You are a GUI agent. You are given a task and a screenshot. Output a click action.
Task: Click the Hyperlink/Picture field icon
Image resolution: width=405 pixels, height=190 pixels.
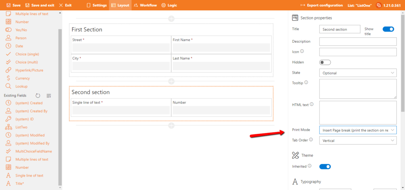8,70
